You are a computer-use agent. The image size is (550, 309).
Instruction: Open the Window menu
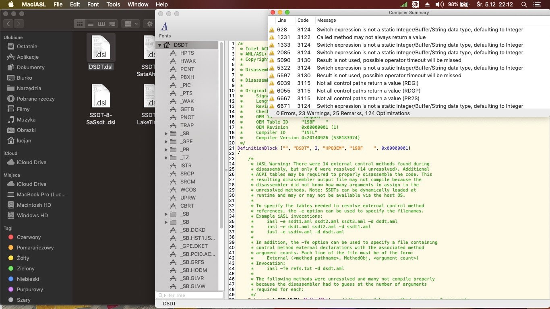[x=138, y=4]
